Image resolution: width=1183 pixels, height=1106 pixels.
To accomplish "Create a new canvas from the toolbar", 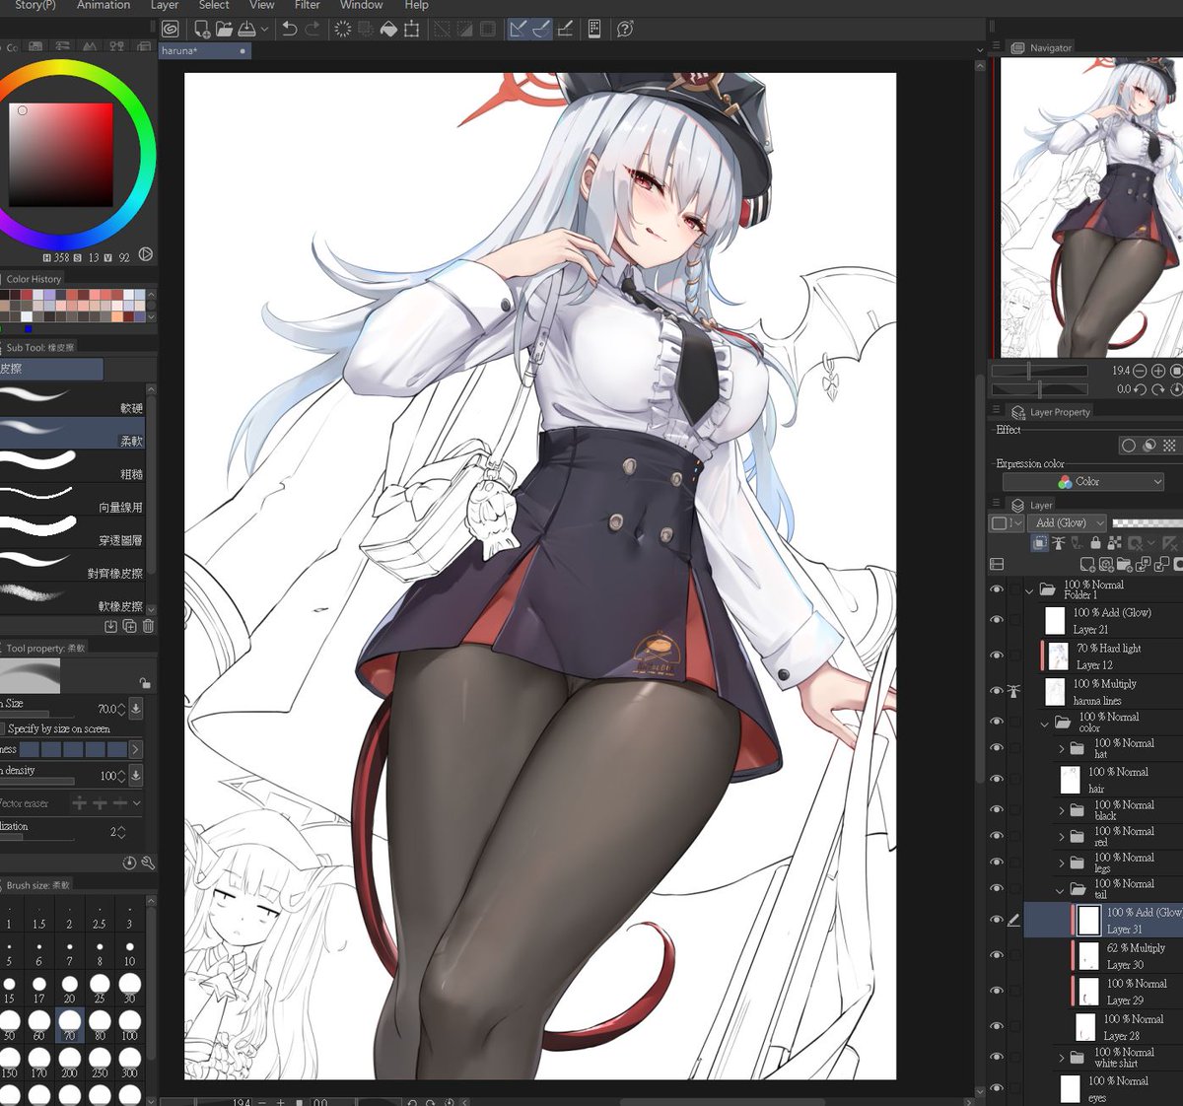I will pyautogui.click(x=201, y=30).
